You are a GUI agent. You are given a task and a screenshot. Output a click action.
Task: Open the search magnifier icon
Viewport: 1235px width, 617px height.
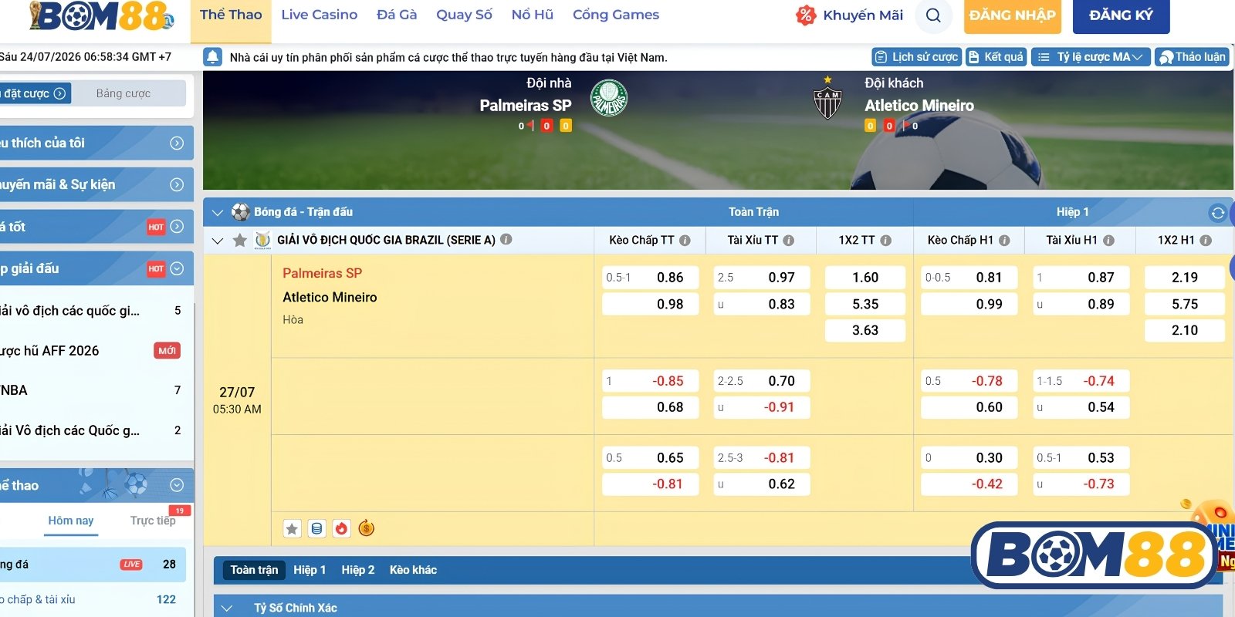[933, 15]
